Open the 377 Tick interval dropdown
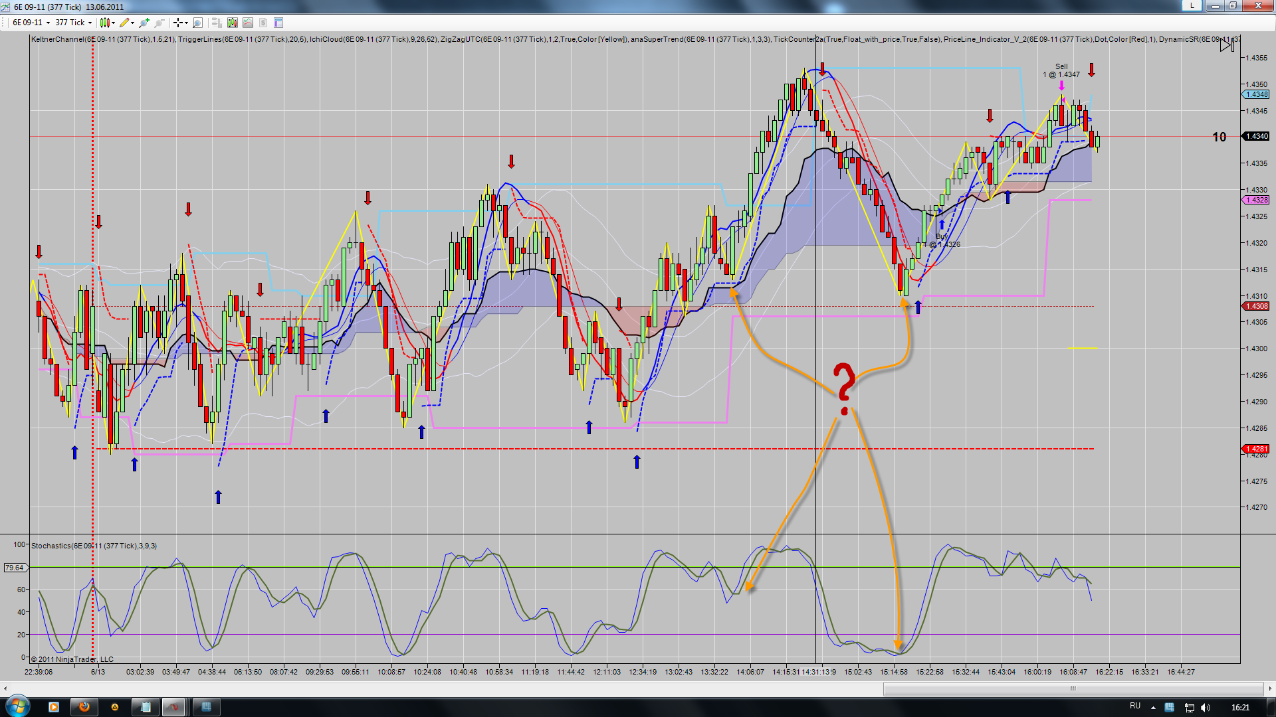Image resolution: width=1276 pixels, height=717 pixels. click(73, 23)
